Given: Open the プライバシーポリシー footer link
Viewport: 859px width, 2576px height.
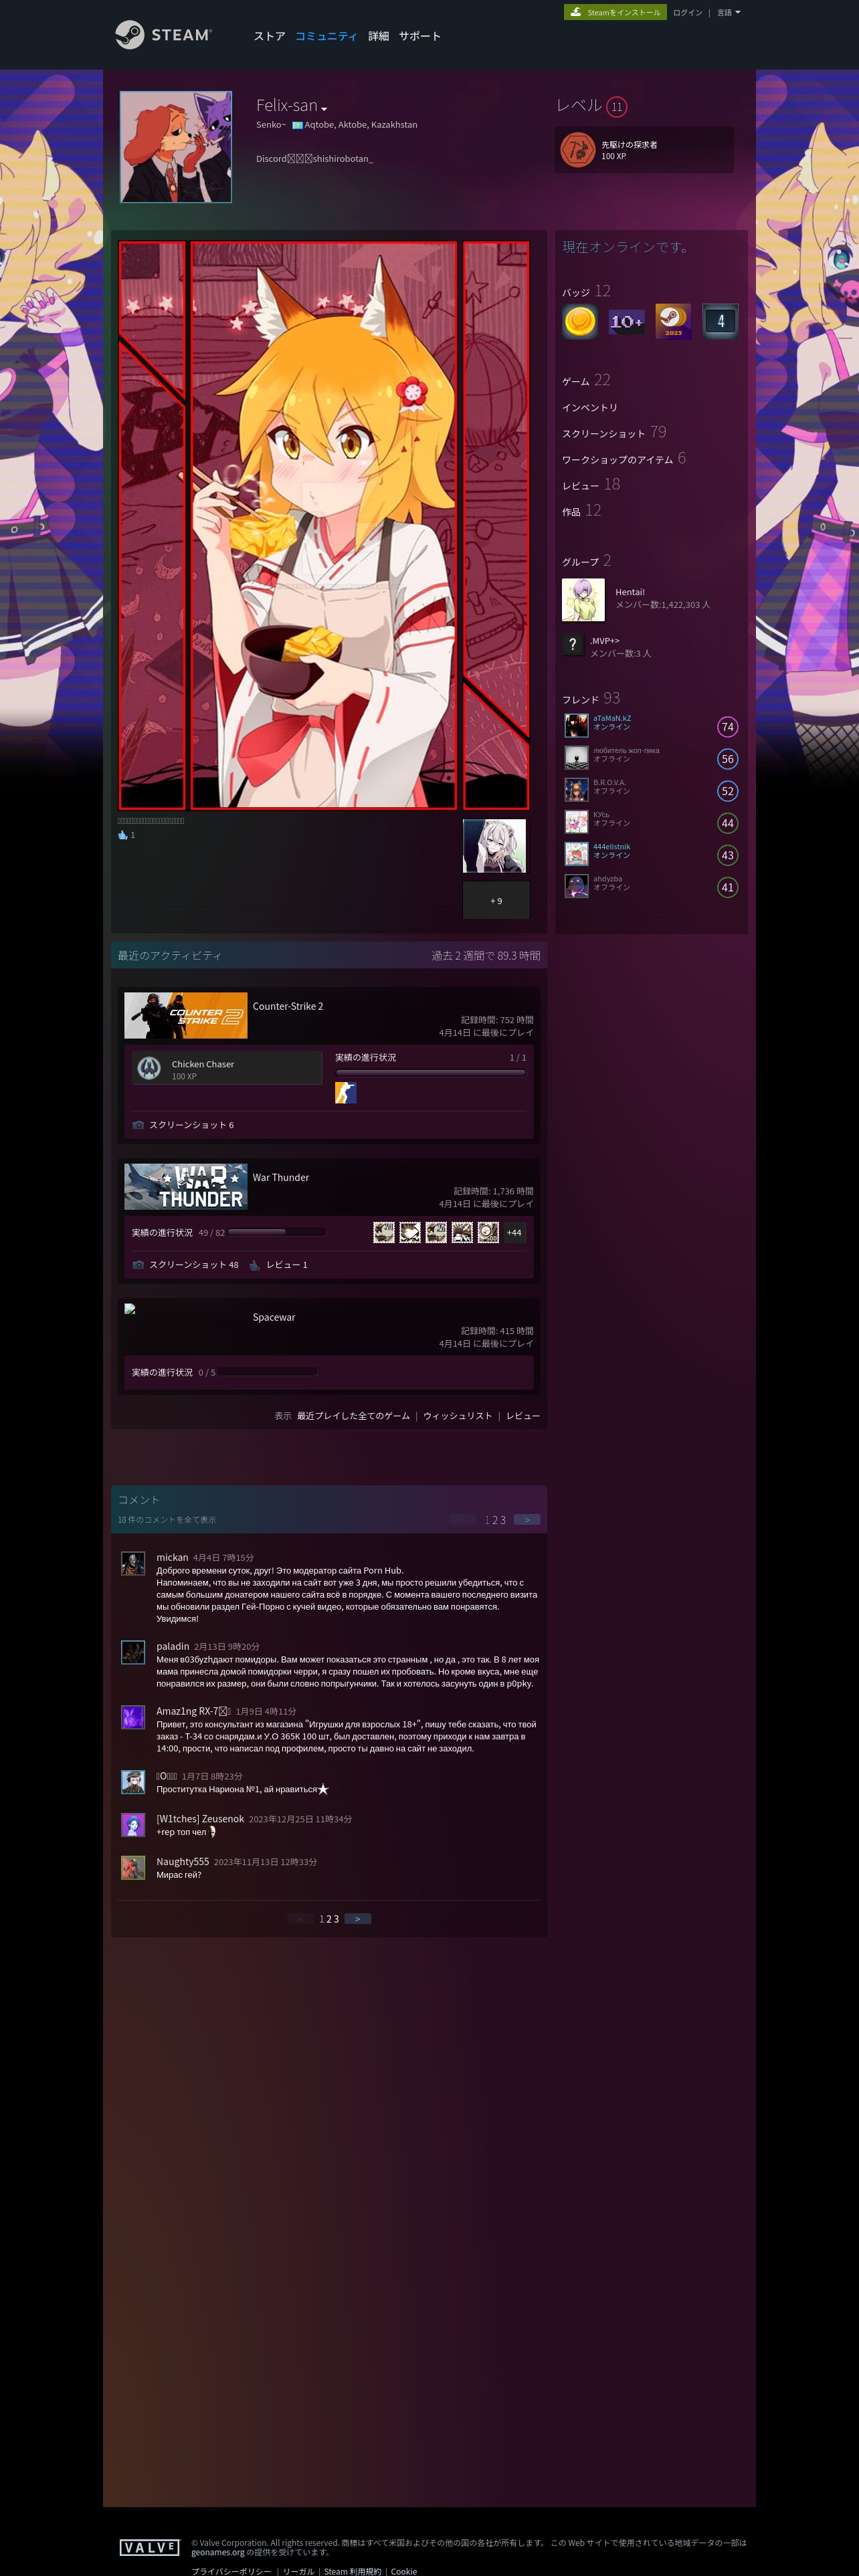Looking at the screenshot, I should tap(231, 2571).
